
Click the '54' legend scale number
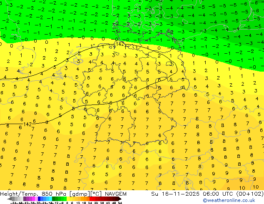[120, 203]
